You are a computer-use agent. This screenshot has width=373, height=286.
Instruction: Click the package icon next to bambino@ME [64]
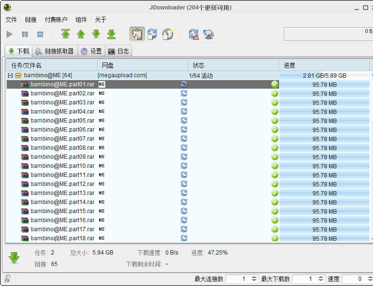click(x=18, y=75)
